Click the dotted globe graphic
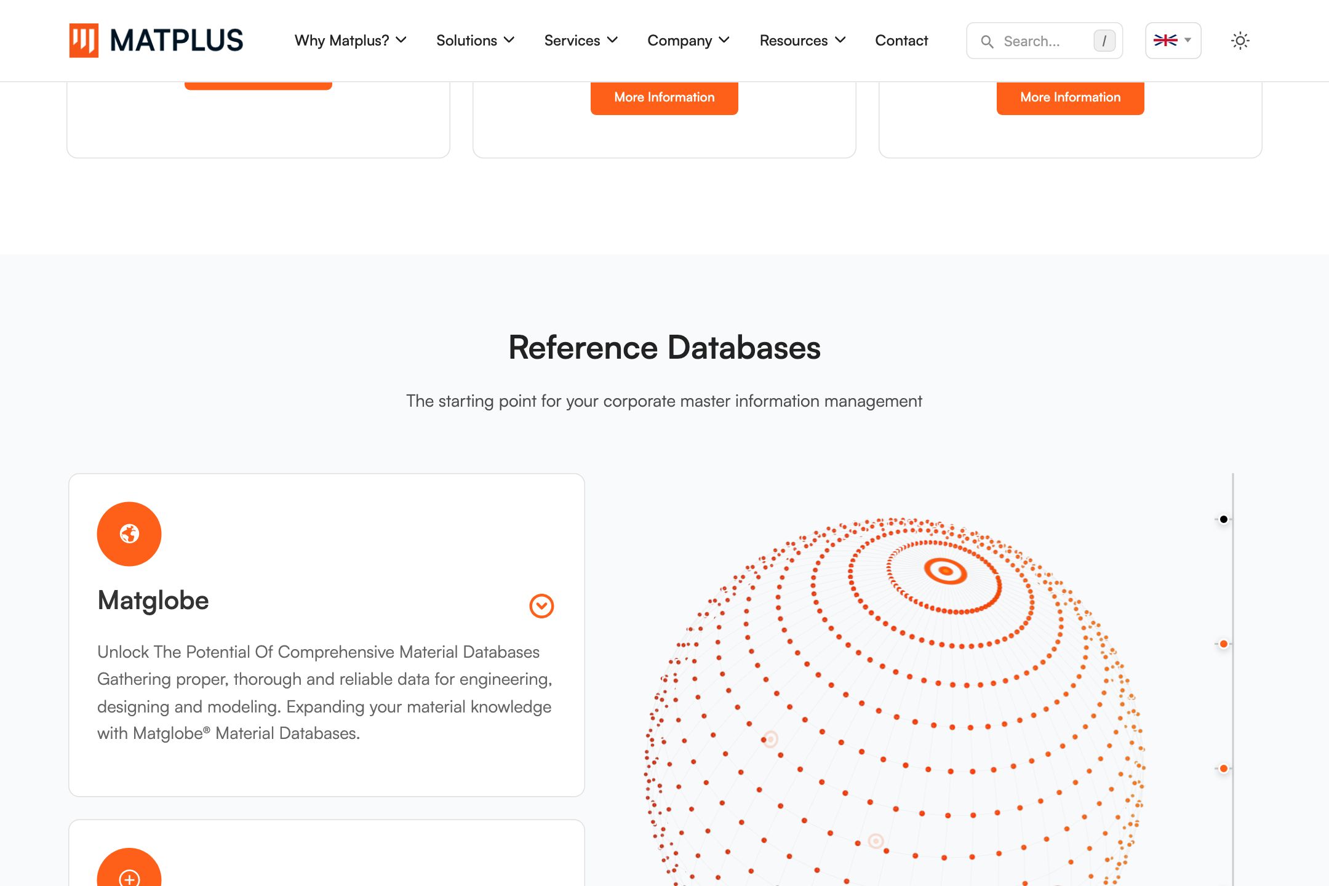 pyautogui.click(x=895, y=701)
